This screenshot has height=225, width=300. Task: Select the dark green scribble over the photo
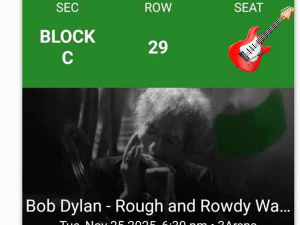[x=250, y=124]
